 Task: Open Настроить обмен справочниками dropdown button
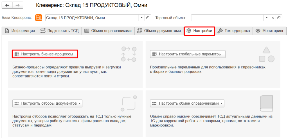click(x=187, y=104)
